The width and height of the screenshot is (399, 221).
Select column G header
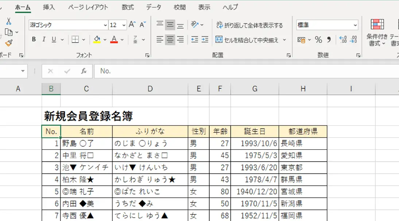click(x=255, y=88)
